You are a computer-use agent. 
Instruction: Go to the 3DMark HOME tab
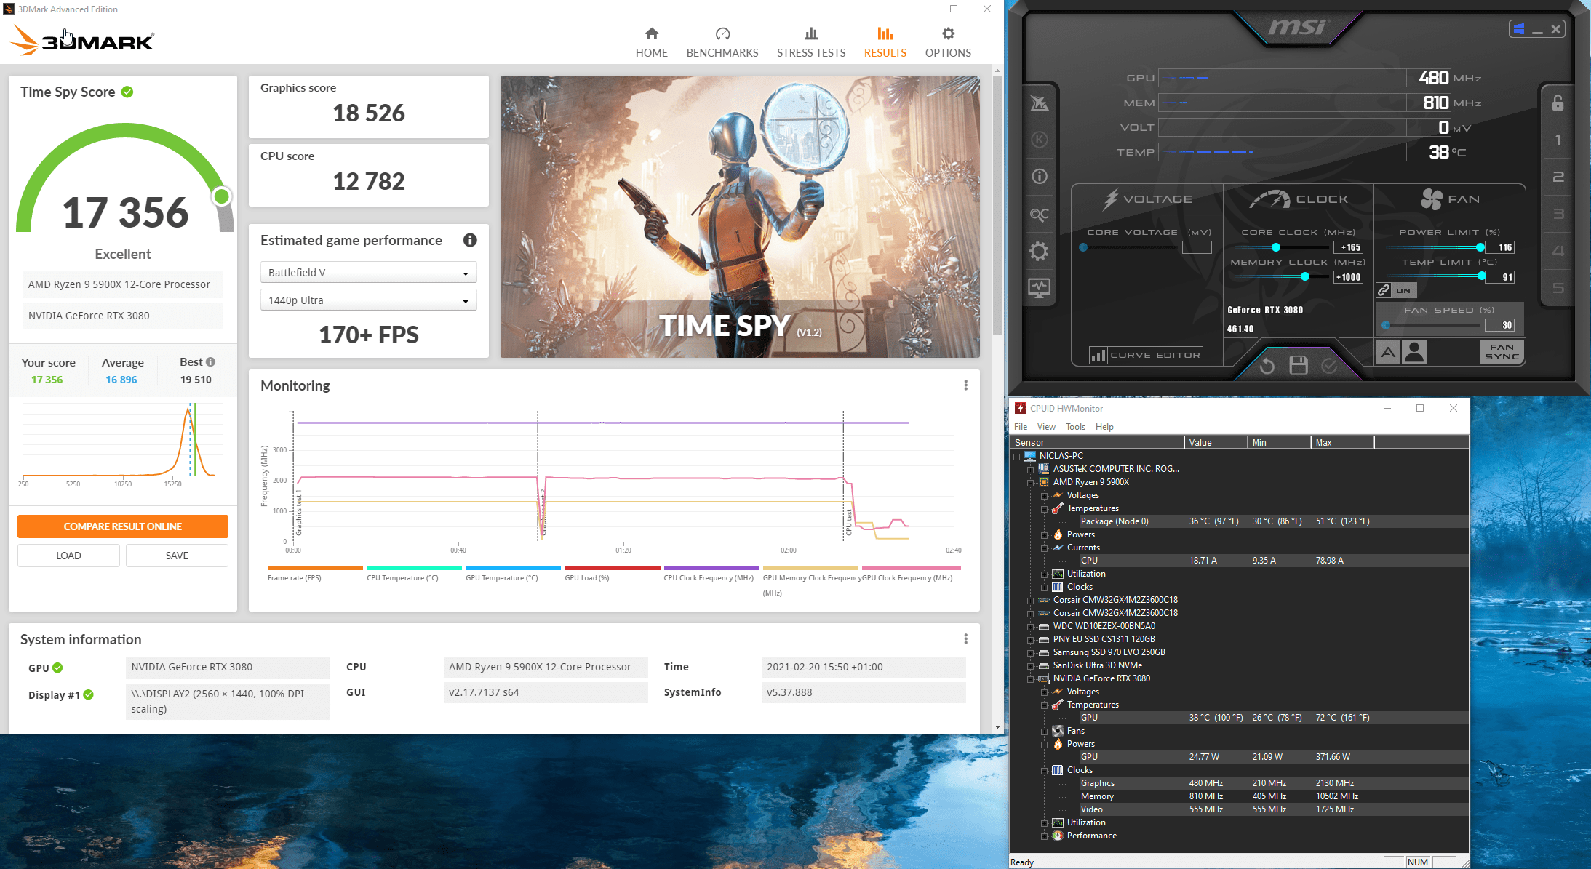pos(651,42)
